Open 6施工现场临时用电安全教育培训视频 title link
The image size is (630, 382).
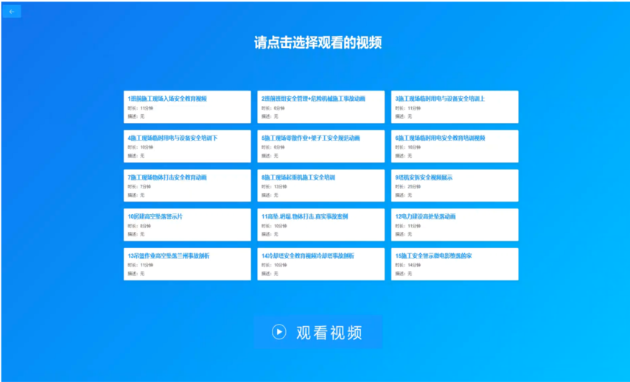(440, 138)
